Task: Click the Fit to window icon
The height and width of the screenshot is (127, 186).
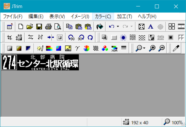Action: coord(141,26)
